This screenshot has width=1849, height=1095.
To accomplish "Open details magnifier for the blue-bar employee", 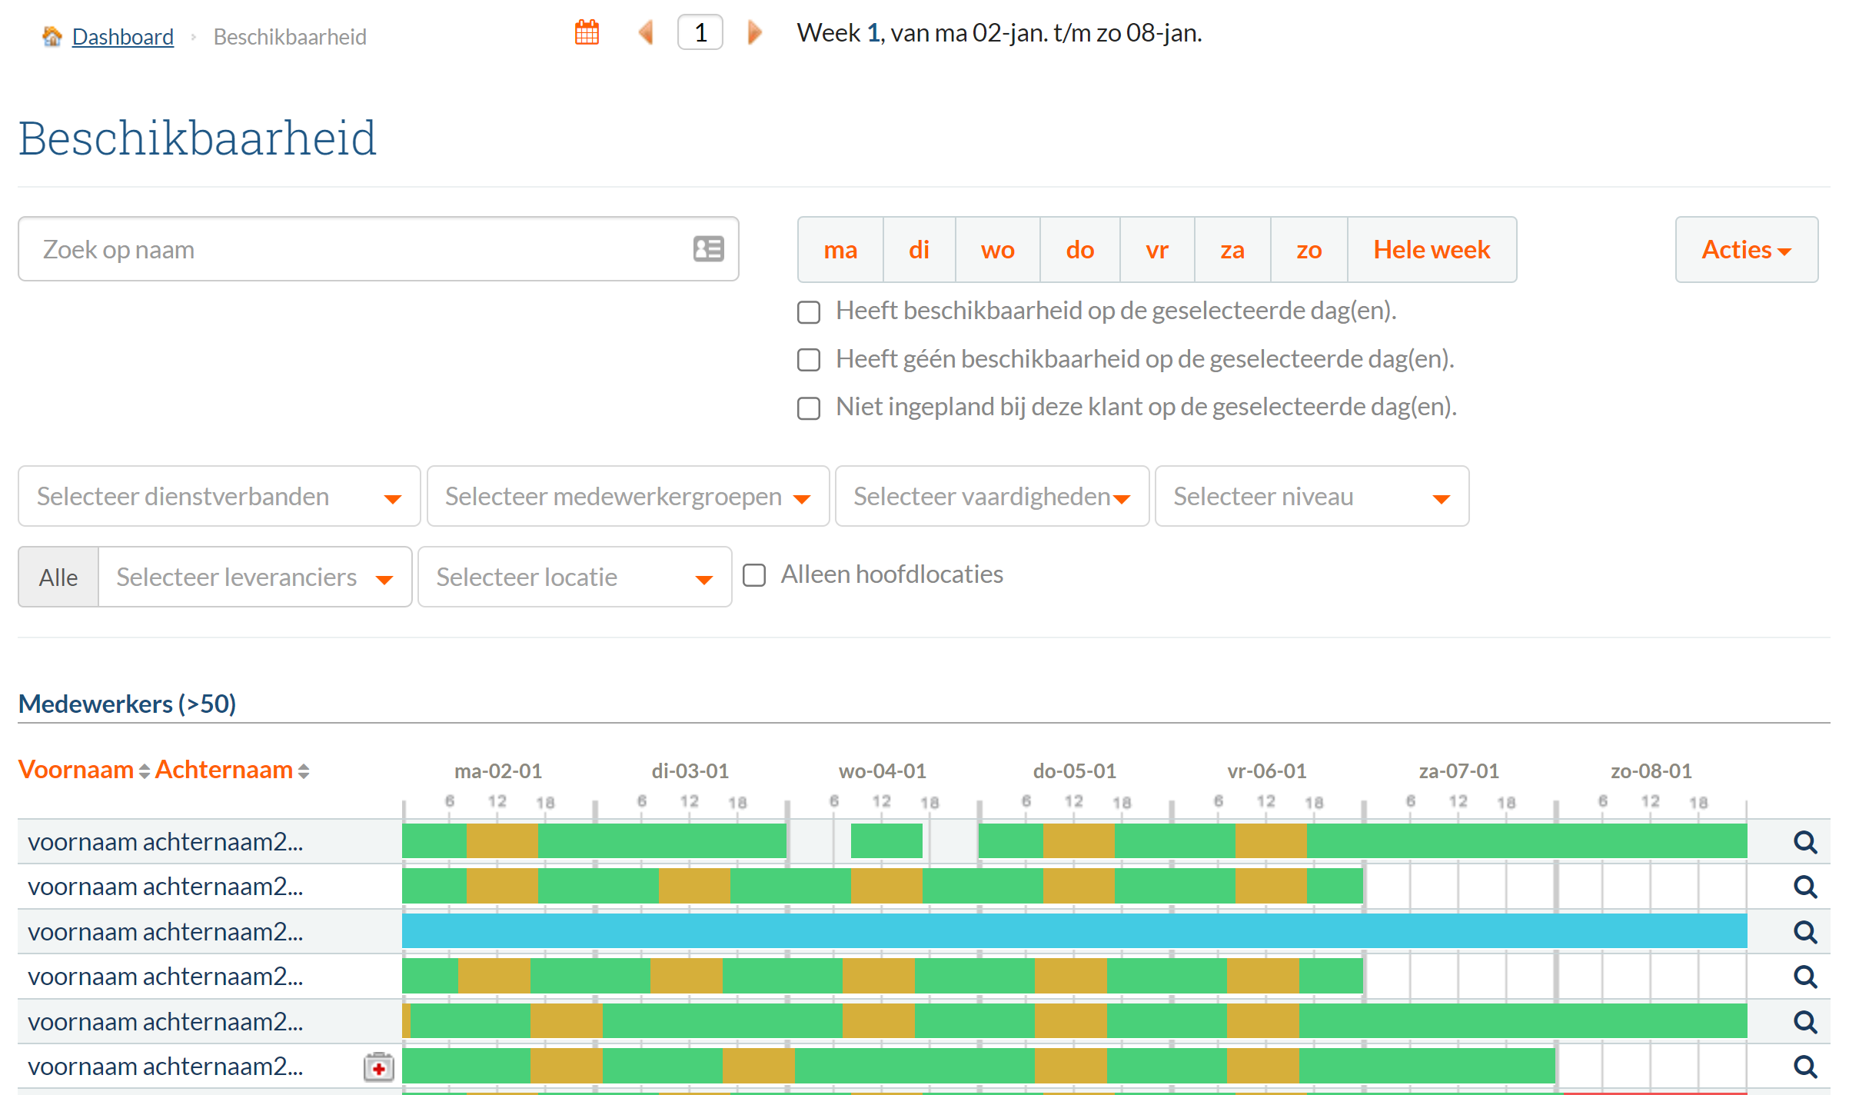I will coord(1804,932).
